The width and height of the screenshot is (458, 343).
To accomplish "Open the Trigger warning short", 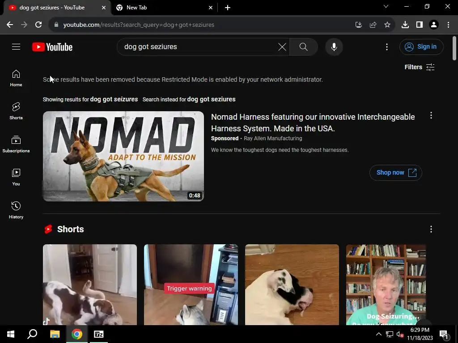I will click(191, 284).
